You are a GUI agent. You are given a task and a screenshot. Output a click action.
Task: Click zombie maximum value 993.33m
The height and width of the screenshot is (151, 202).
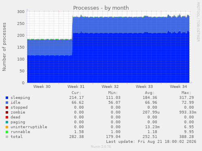tap(188, 112)
